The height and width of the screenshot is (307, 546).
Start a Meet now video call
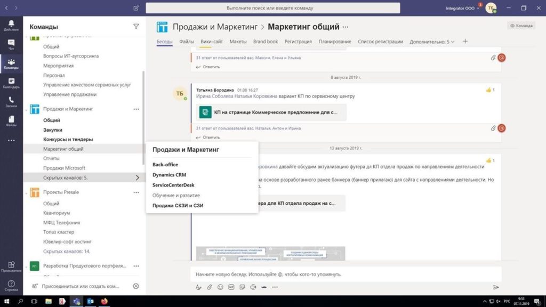tap(253, 287)
